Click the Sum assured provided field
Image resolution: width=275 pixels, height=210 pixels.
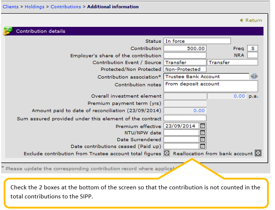185,118
